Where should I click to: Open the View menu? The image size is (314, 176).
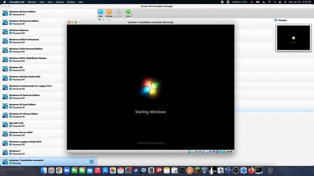42,2
